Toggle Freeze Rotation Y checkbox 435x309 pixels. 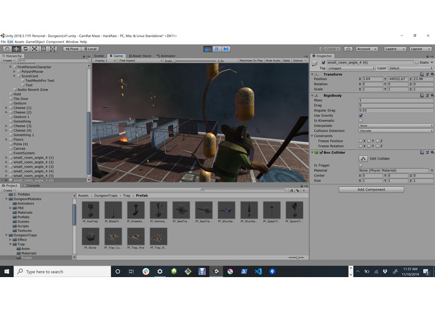[369, 146]
